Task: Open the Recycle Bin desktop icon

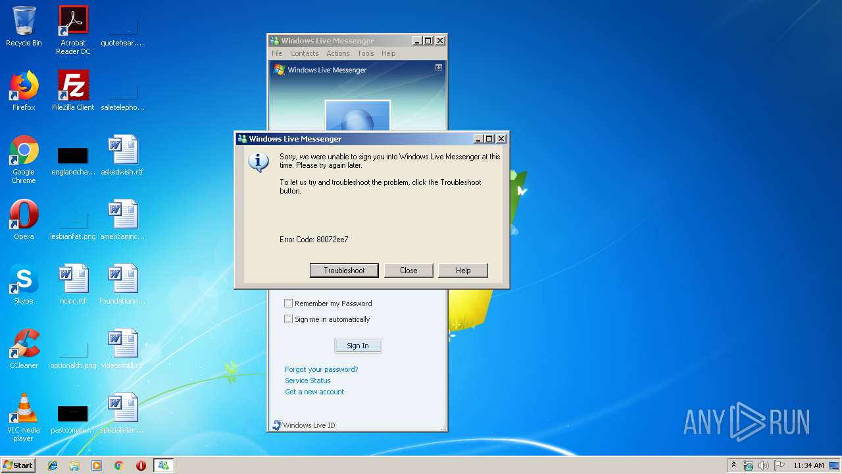Action: (24, 26)
